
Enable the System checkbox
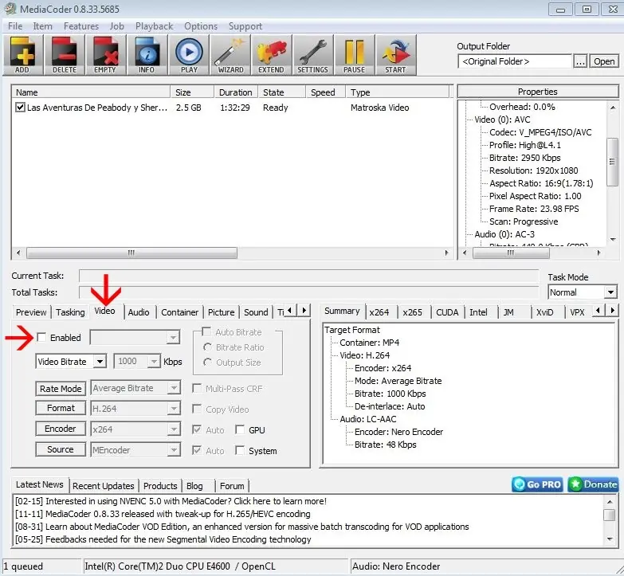pyautogui.click(x=240, y=450)
